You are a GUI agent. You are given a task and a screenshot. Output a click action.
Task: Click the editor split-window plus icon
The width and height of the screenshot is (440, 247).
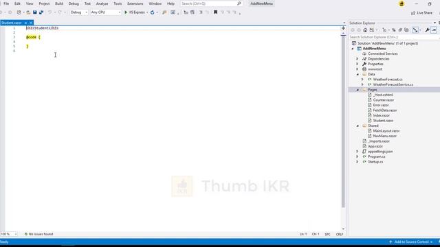pos(343,28)
